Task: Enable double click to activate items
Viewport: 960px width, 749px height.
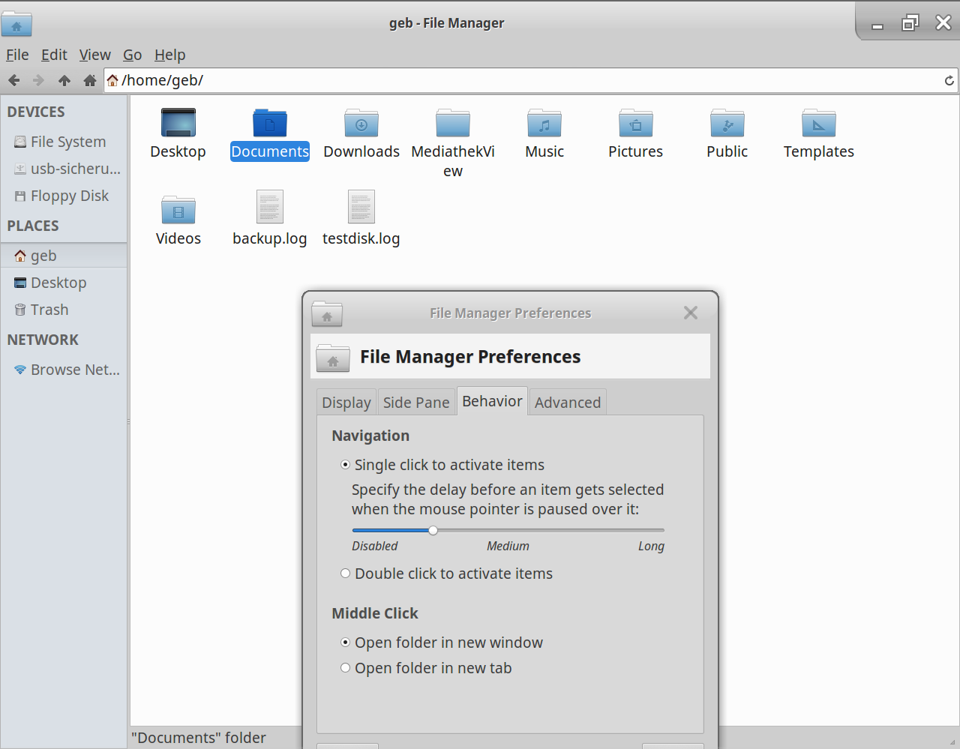Action: click(346, 574)
